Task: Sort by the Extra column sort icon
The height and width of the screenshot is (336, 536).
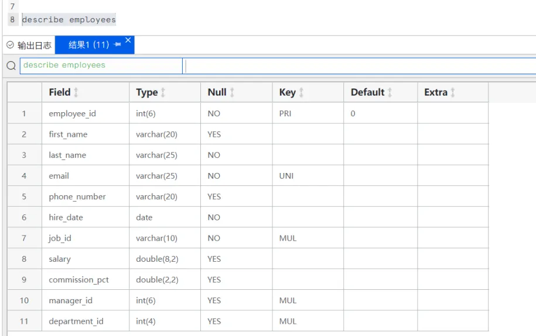Action: click(x=453, y=92)
